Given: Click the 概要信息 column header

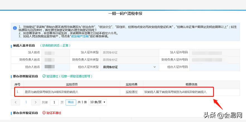Looking at the screenshot, I should click(x=191, y=85).
